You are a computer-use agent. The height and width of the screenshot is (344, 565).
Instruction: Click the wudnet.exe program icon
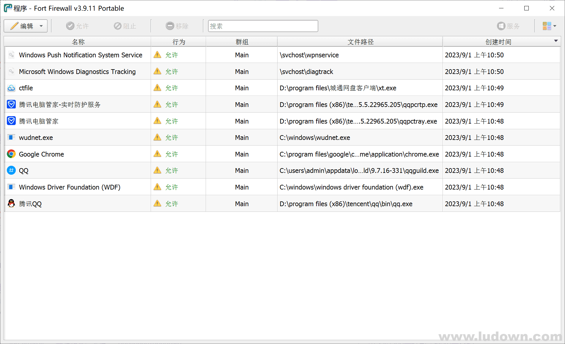pyautogui.click(x=11, y=138)
